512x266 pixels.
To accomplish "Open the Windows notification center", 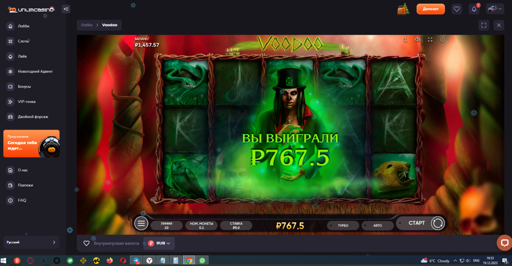I will pyautogui.click(x=505, y=261).
